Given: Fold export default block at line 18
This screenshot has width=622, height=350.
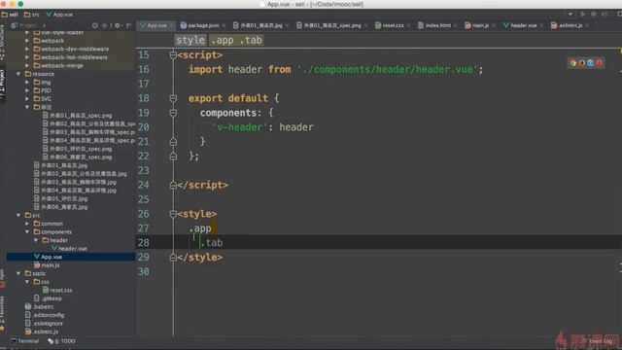Looking at the screenshot, I should click(x=173, y=98).
